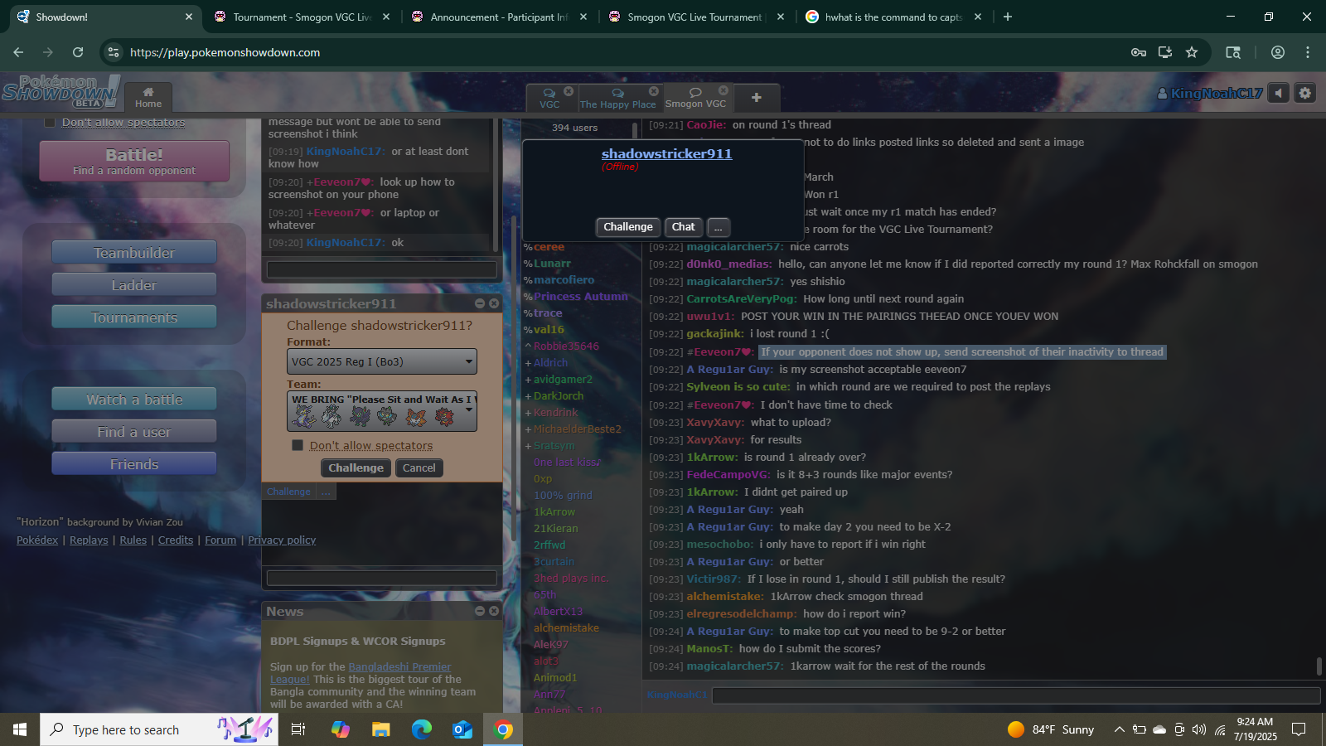1326x746 pixels.
Task: Close the shadowstricker911 PM window
Action: click(x=494, y=303)
